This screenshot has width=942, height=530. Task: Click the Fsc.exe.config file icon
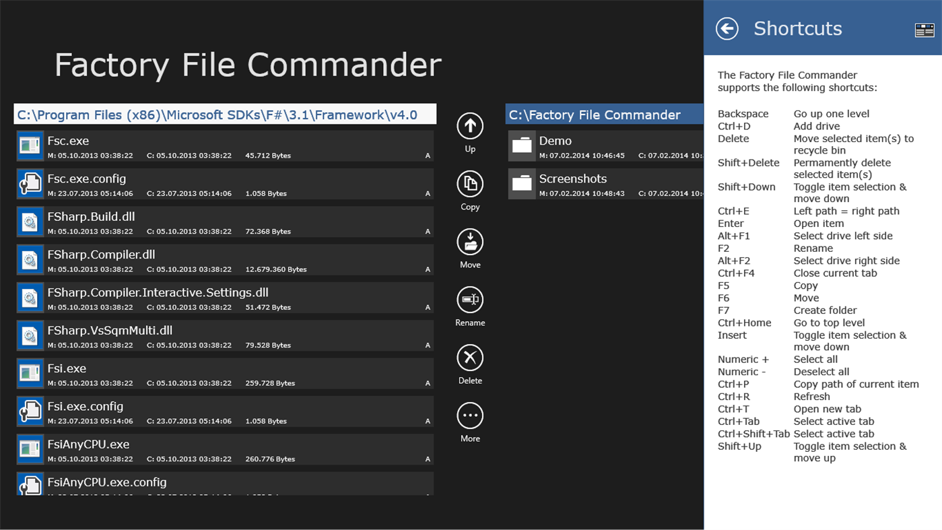click(x=30, y=184)
